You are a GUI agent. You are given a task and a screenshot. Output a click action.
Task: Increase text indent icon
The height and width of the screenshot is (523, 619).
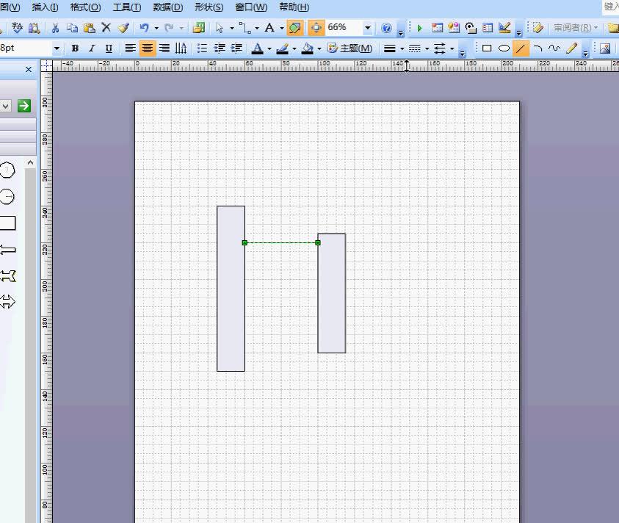236,48
